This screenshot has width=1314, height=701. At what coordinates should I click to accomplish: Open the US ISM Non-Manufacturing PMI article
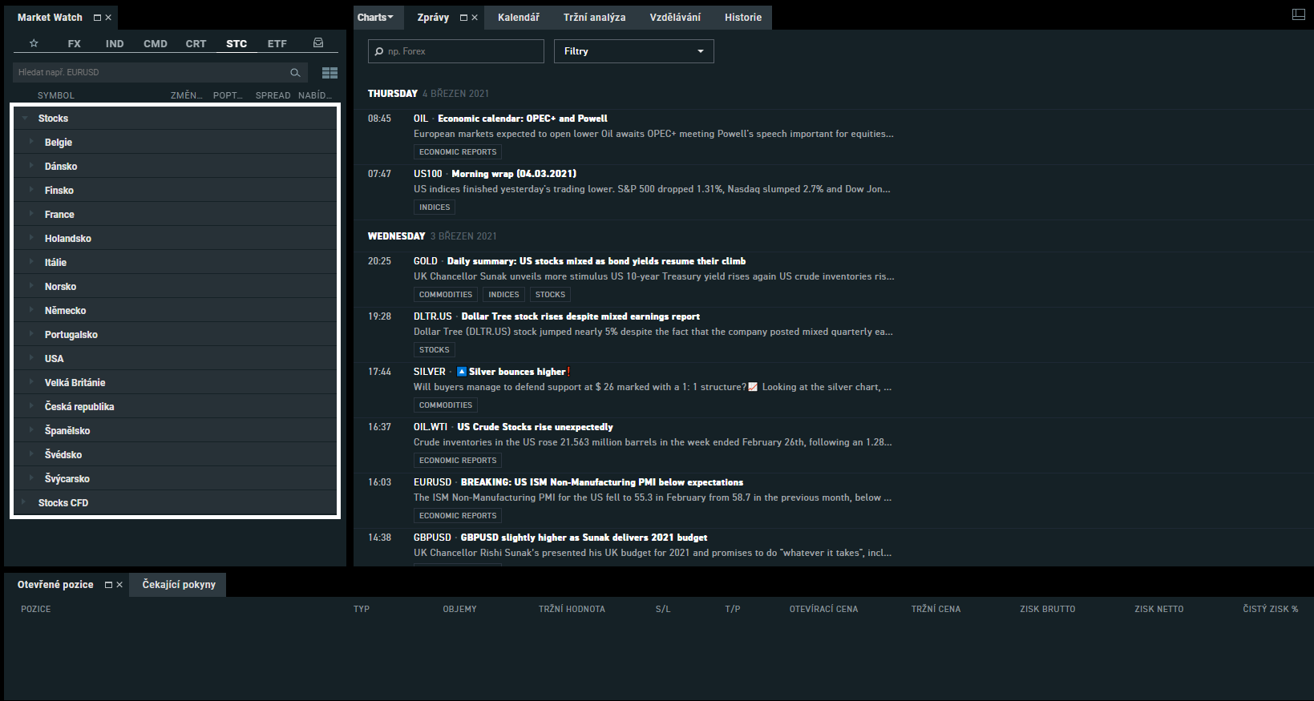point(602,482)
